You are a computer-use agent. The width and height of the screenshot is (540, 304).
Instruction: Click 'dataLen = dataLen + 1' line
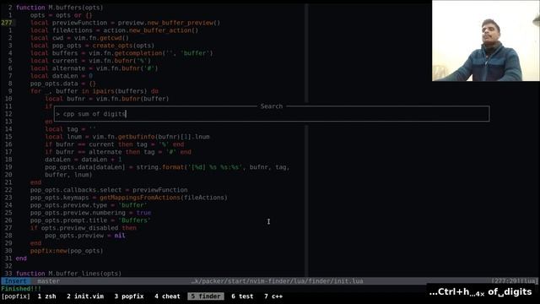(x=83, y=160)
